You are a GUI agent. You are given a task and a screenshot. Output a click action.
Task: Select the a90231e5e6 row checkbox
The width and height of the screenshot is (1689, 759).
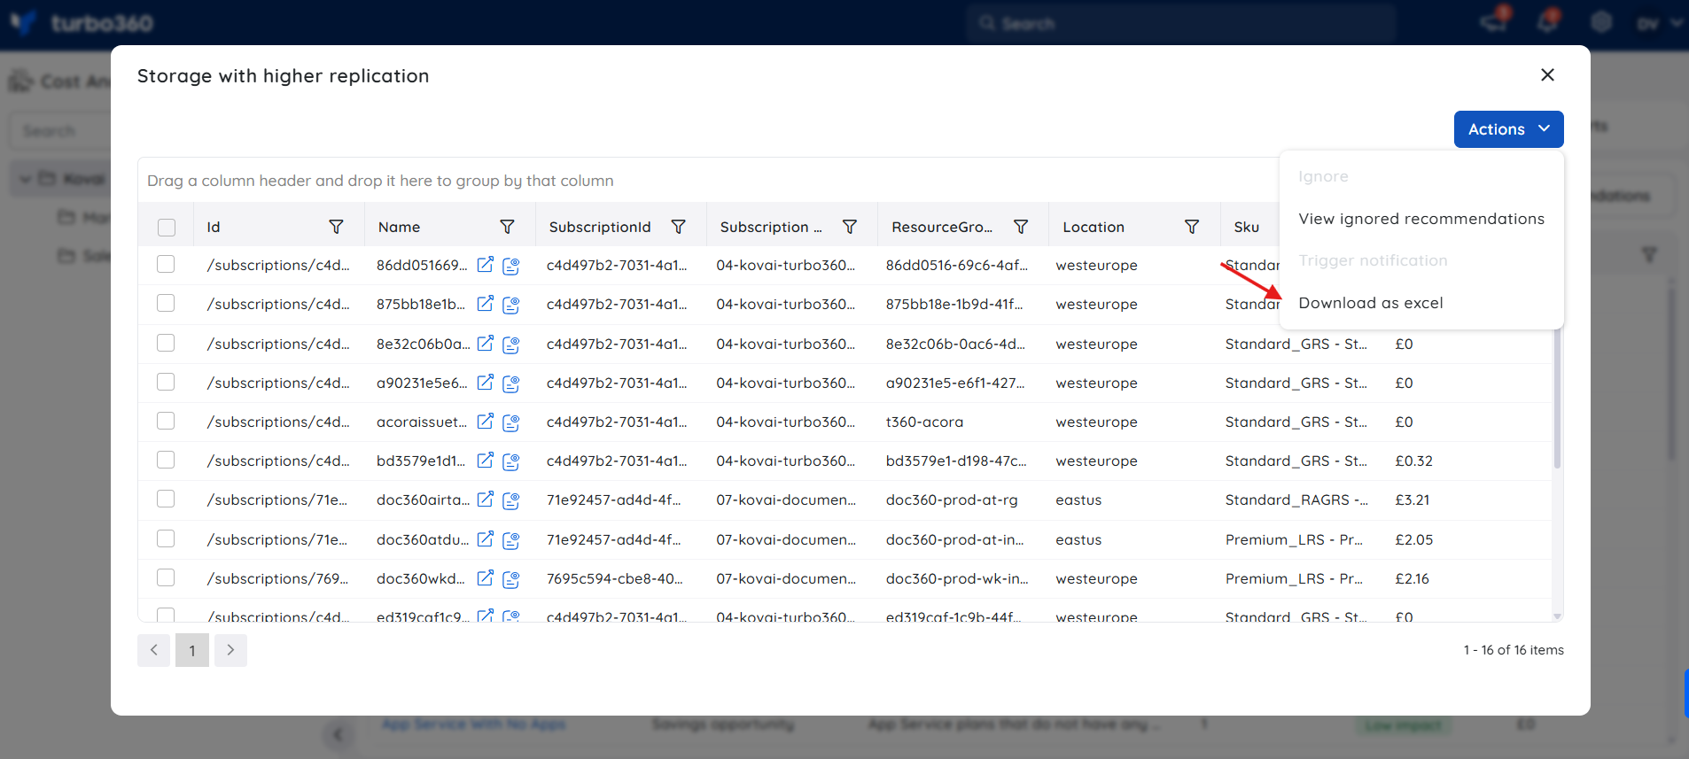[166, 382]
